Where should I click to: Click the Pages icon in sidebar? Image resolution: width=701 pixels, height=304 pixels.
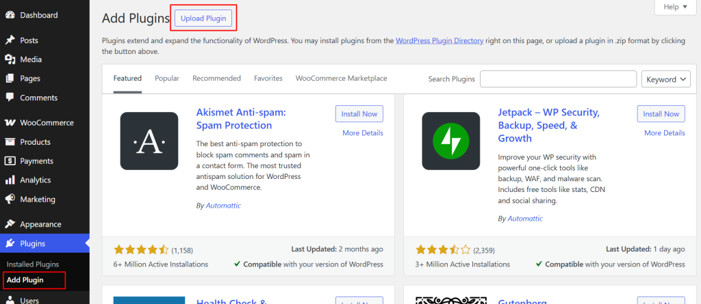pyautogui.click(x=10, y=78)
